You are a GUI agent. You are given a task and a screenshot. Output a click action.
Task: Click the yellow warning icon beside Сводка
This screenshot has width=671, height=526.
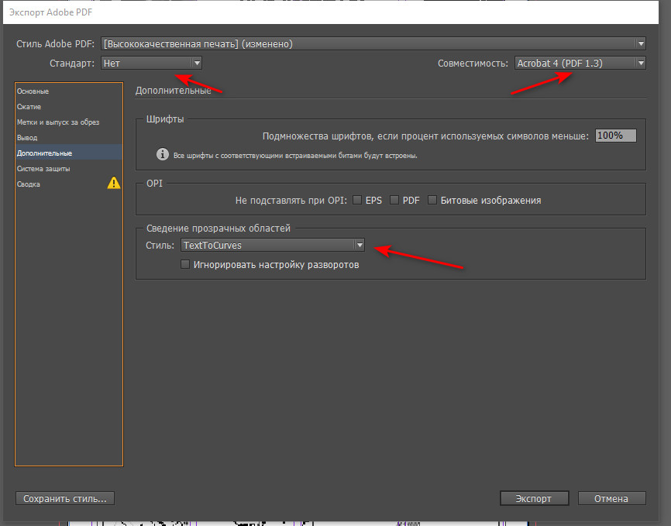pos(114,183)
